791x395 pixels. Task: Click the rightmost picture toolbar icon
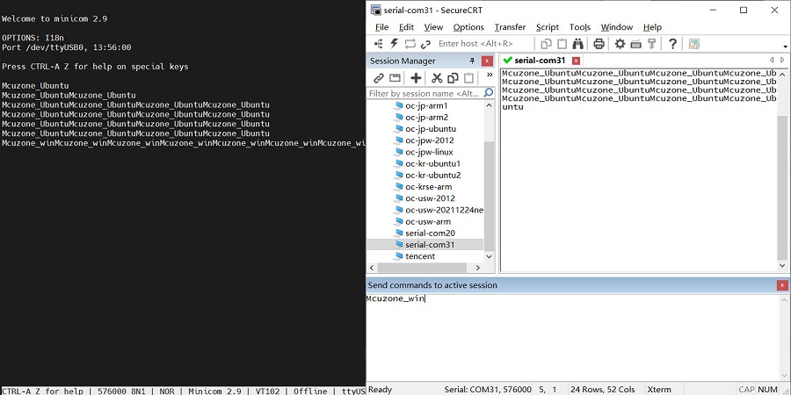pos(694,44)
